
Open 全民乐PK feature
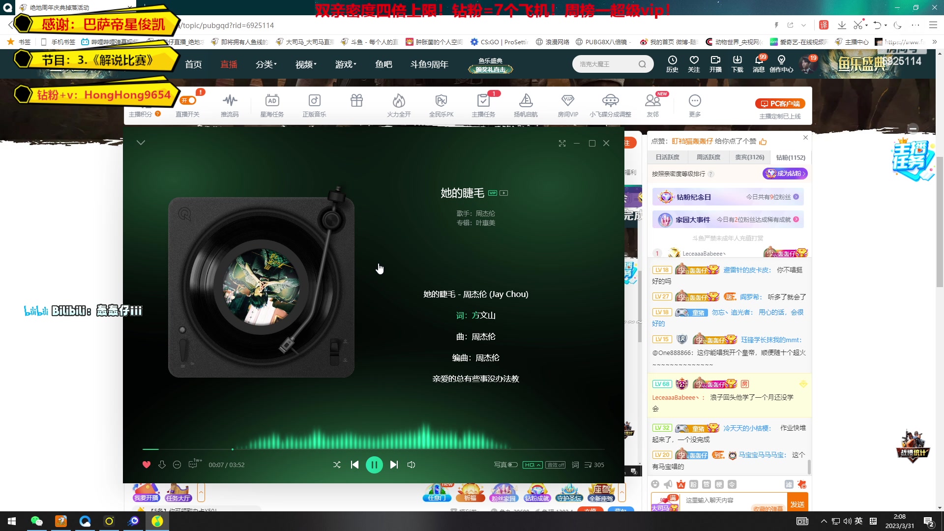click(441, 105)
